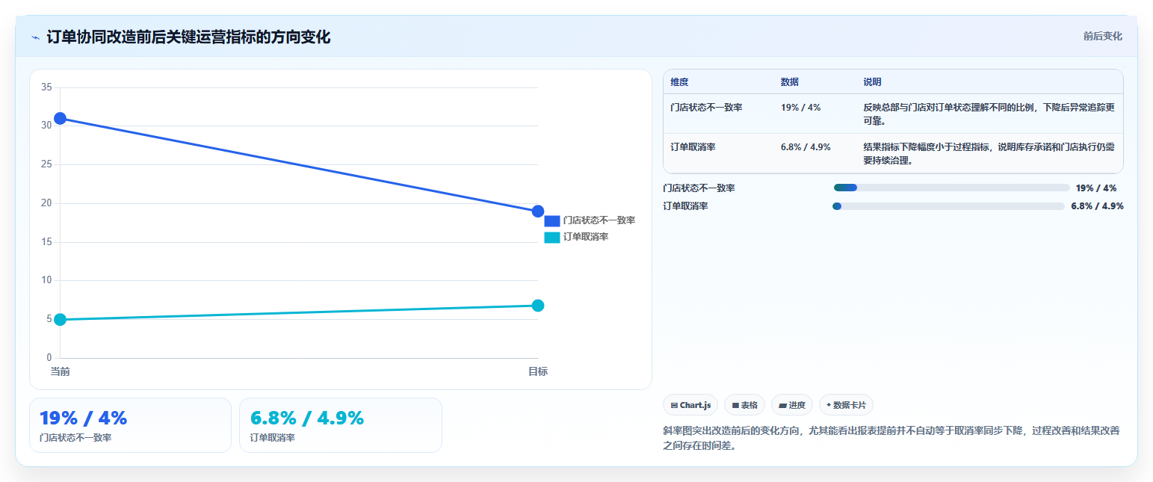This screenshot has height=482, width=1153.
Task: Click the y-axis value 35
Action: click(46, 87)
